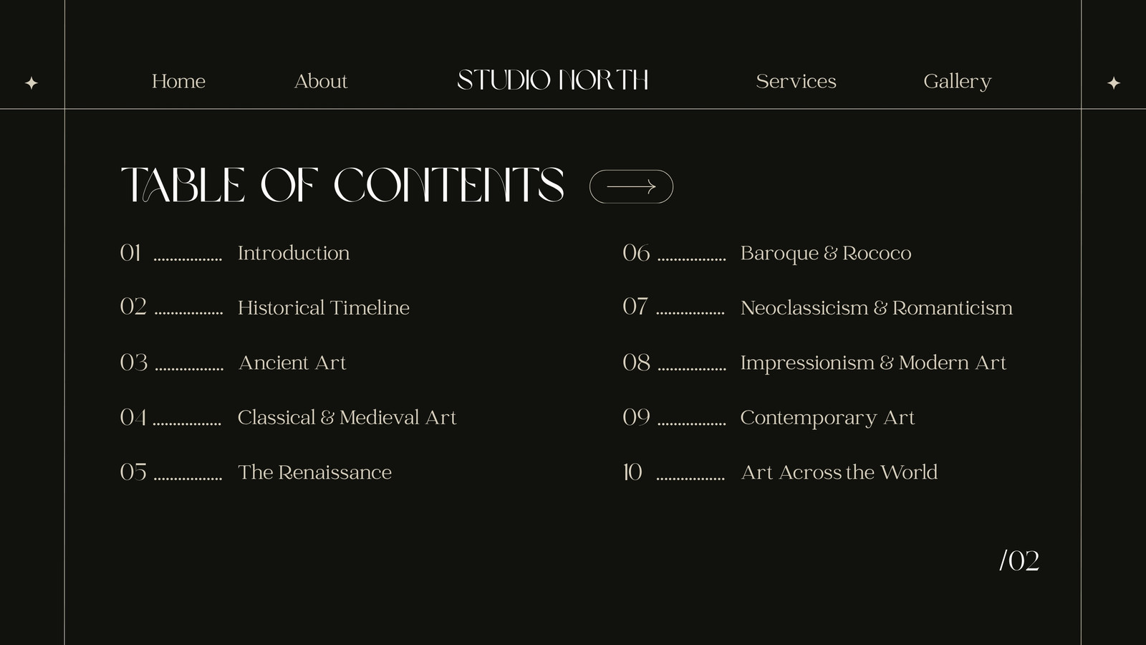Go to The Renaissance section

(315, 472)
